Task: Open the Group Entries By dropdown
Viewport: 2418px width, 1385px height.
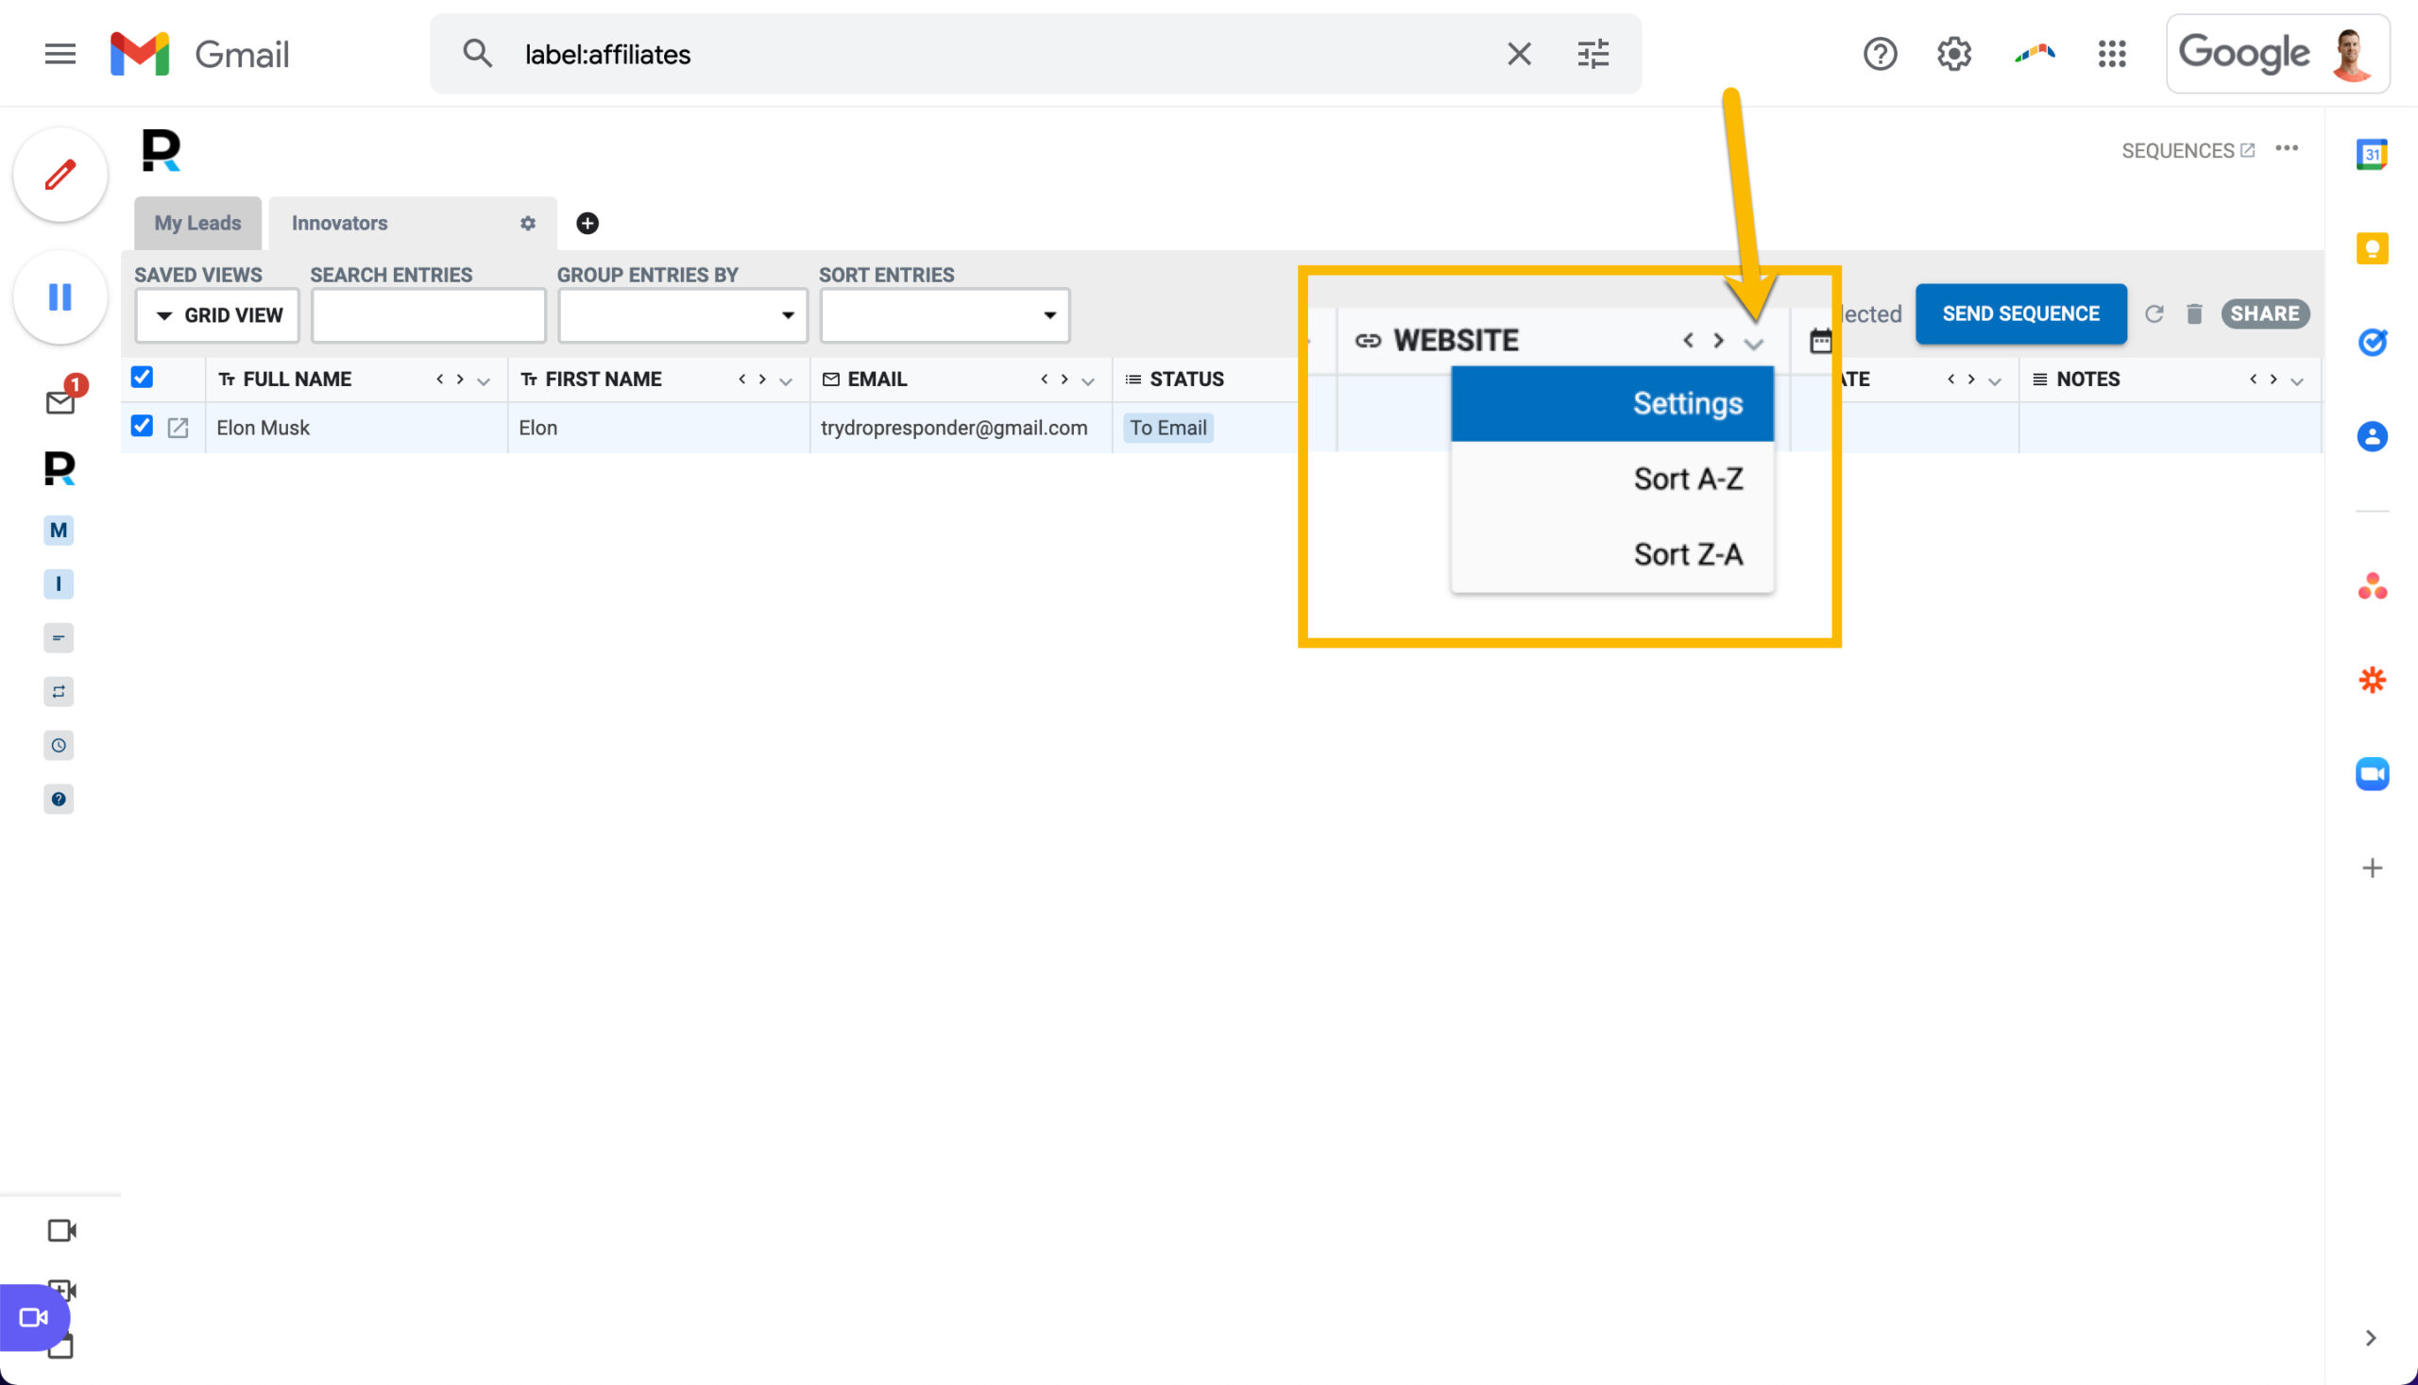Action: coord(682,315)
